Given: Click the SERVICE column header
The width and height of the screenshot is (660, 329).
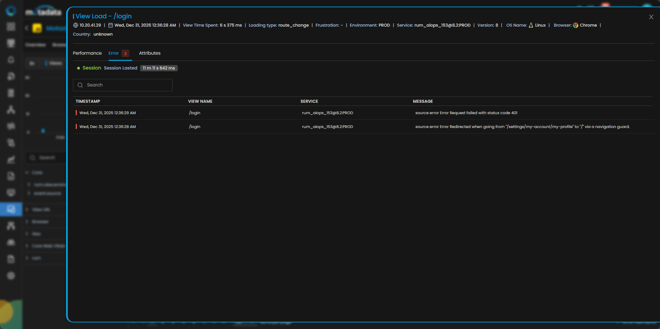Looking at the screenshot, I should (x=309, y=101).
